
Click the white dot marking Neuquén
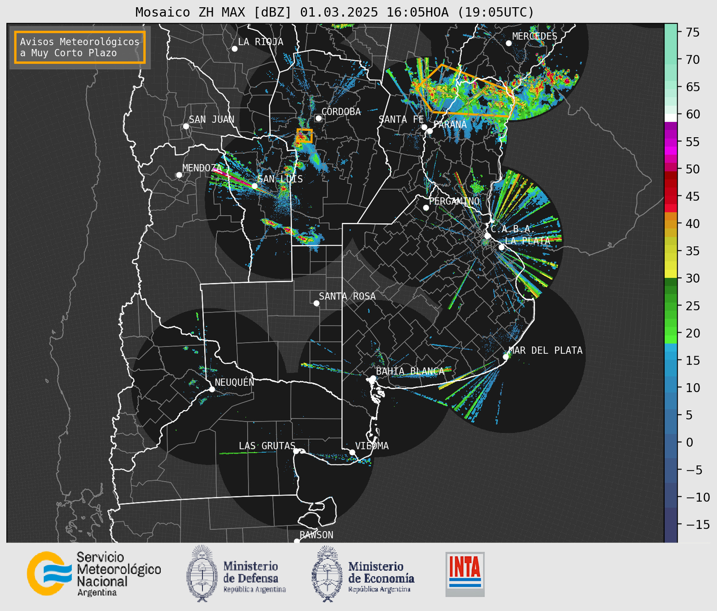coord(212,389)
